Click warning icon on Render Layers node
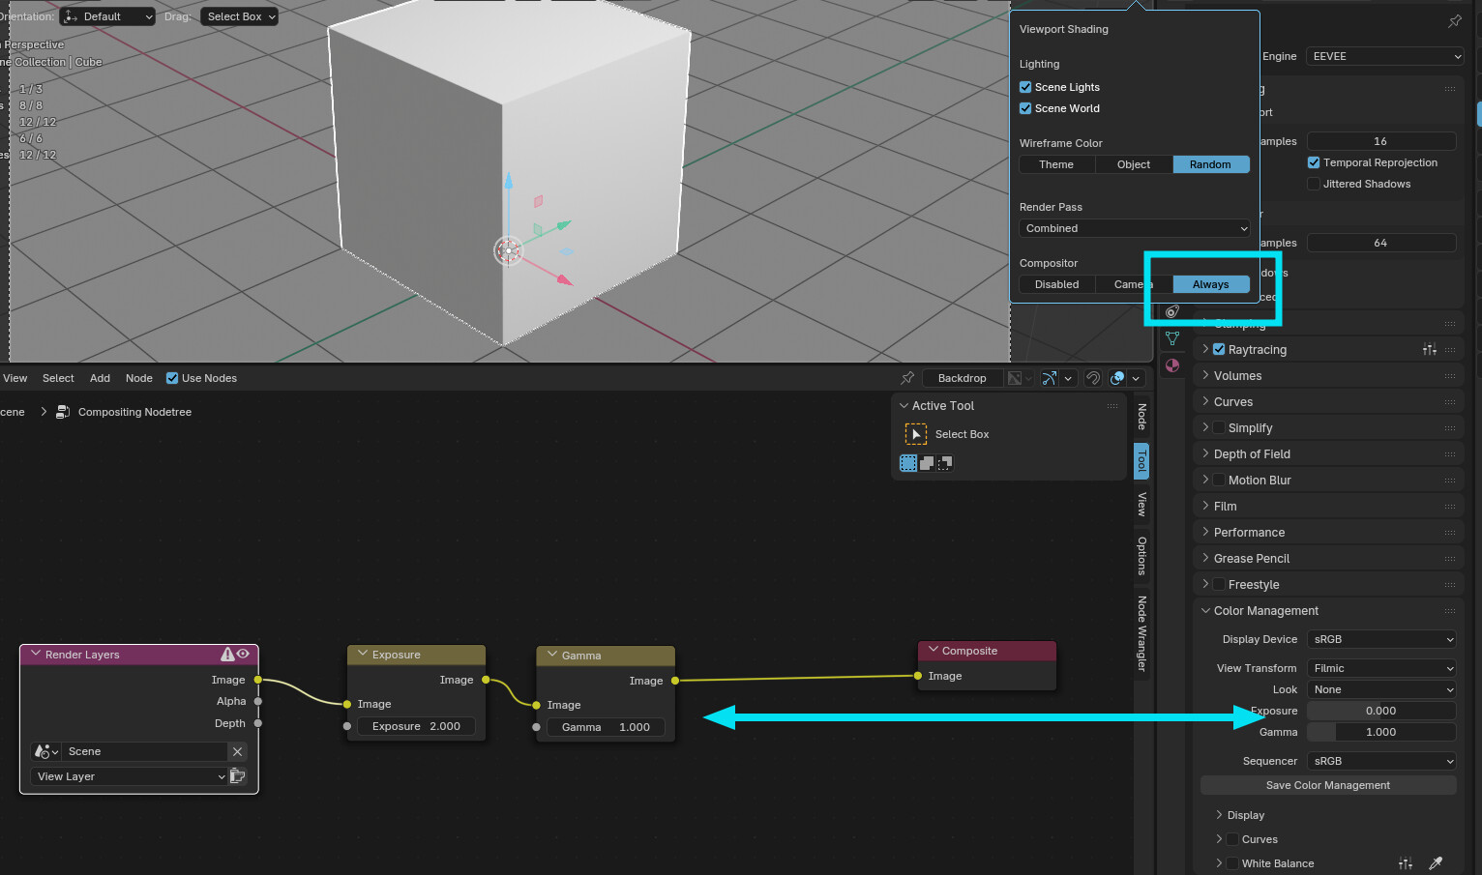The image size is (1482, 875). pos(227,655)
